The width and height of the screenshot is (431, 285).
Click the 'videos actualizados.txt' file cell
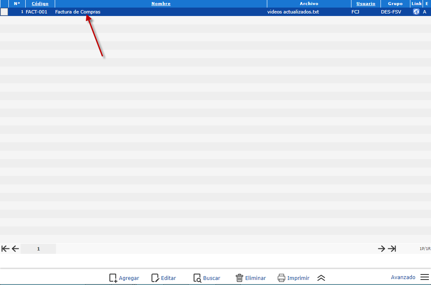tap(293, 12)
